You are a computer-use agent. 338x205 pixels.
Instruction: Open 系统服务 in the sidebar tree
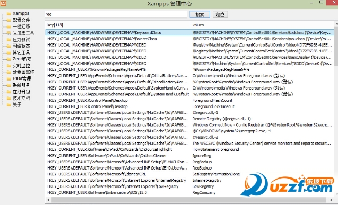[x=21, y=85]
